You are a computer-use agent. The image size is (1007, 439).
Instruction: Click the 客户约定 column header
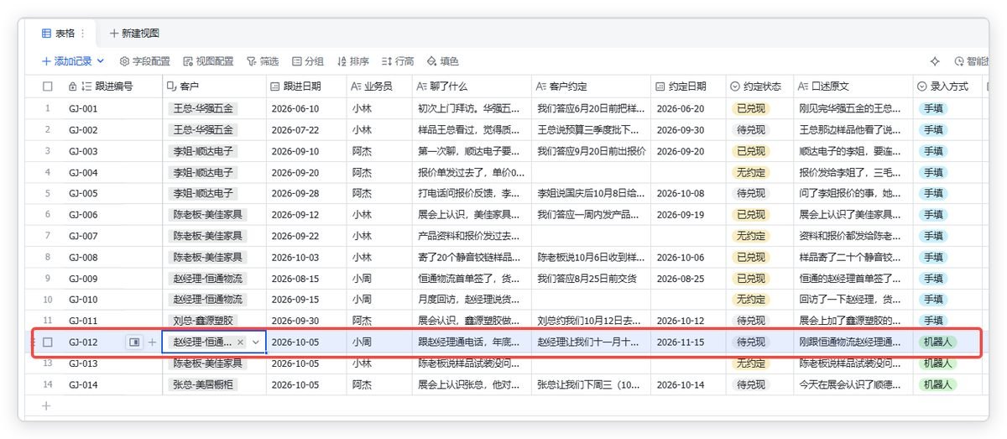(x=591, y=86)
